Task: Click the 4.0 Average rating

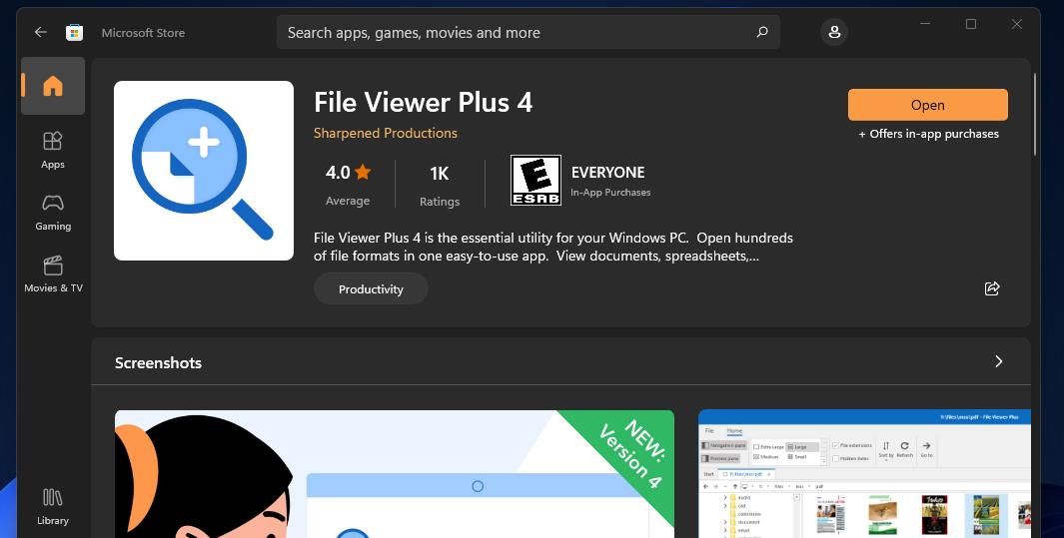Action: (x=348, y=184)
